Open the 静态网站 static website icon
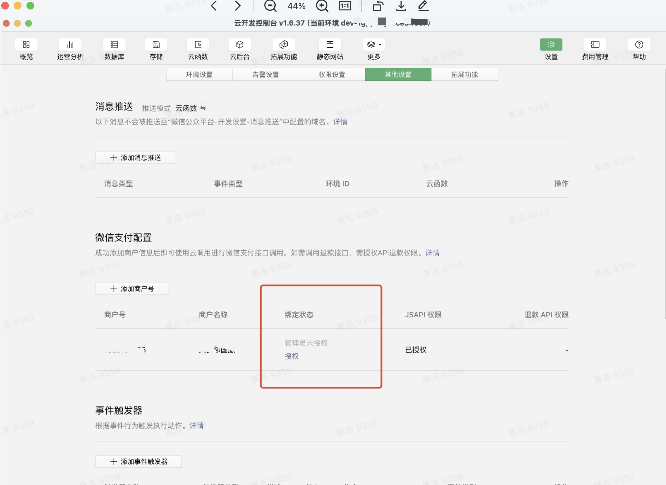The width and height of the screenshot is (666, 485). pyautogui.click(x=330, y=45)
